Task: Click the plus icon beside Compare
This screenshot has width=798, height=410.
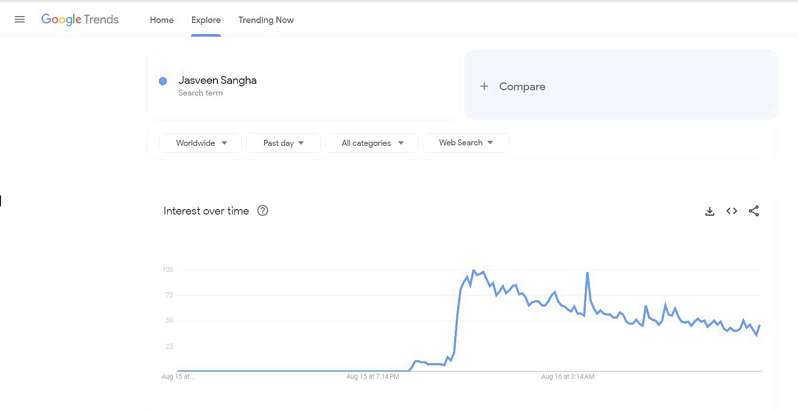Action: (x=484, y=86)
